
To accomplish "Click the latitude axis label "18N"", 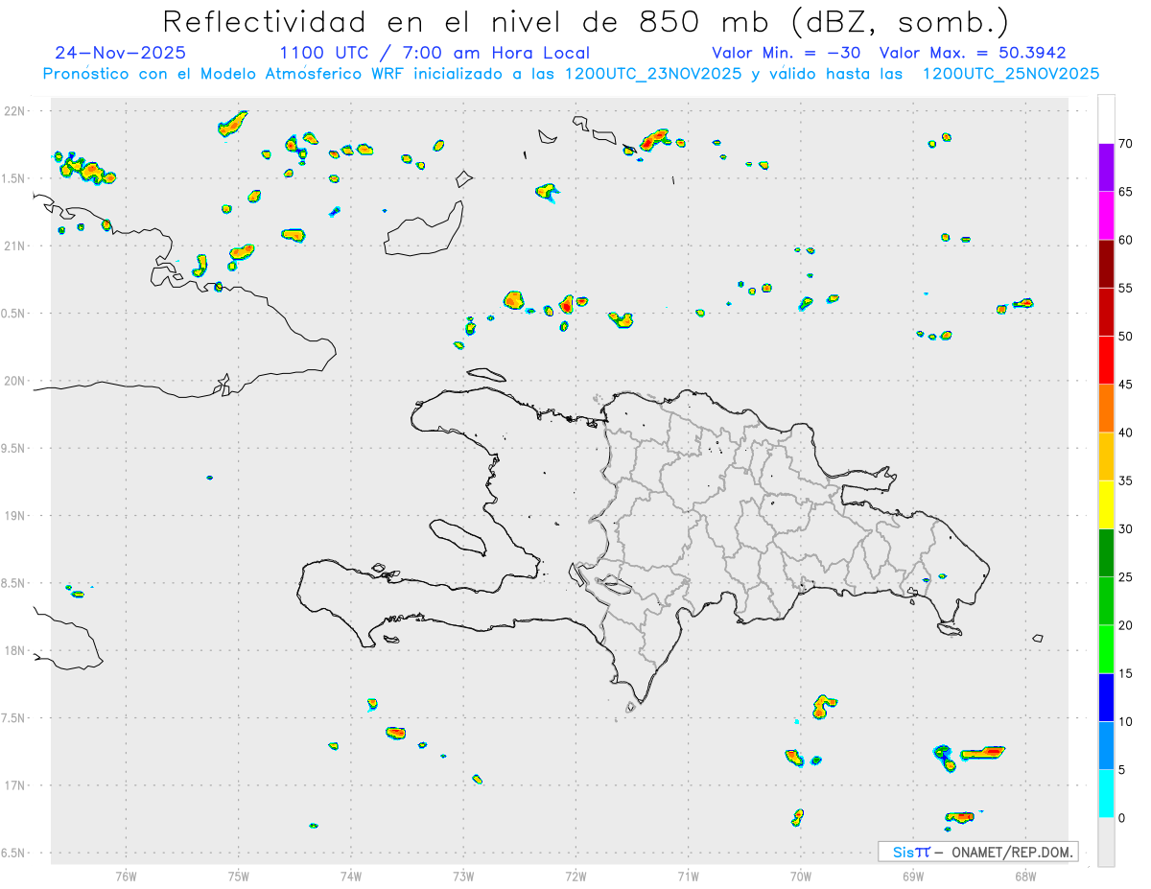I will pos(15,650).
